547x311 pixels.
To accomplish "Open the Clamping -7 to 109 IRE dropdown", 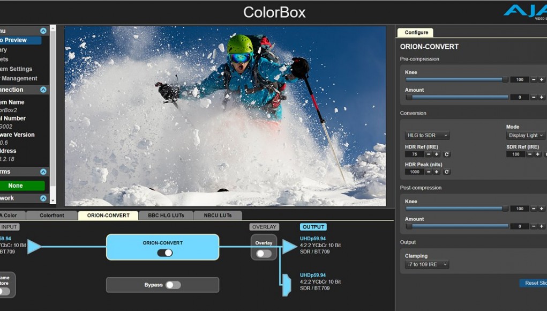I will pos(427,264).
